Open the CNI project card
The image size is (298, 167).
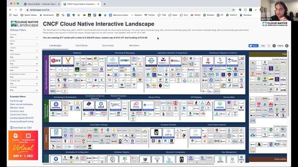196,133
